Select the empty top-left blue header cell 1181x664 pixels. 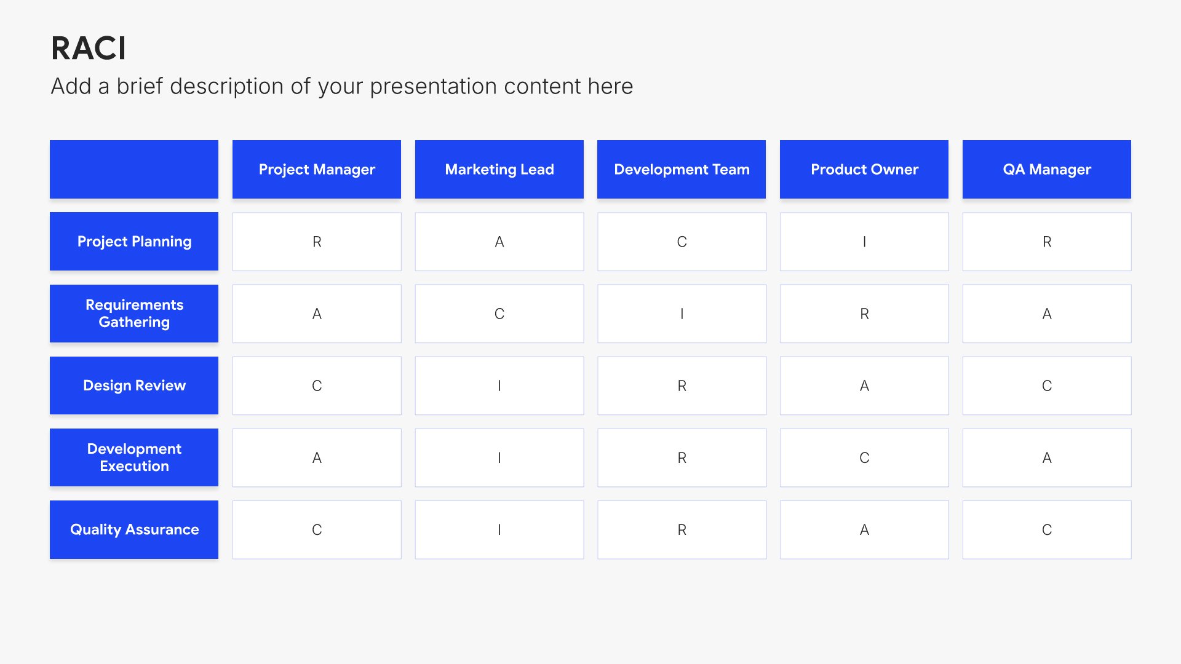pos(134,169)
